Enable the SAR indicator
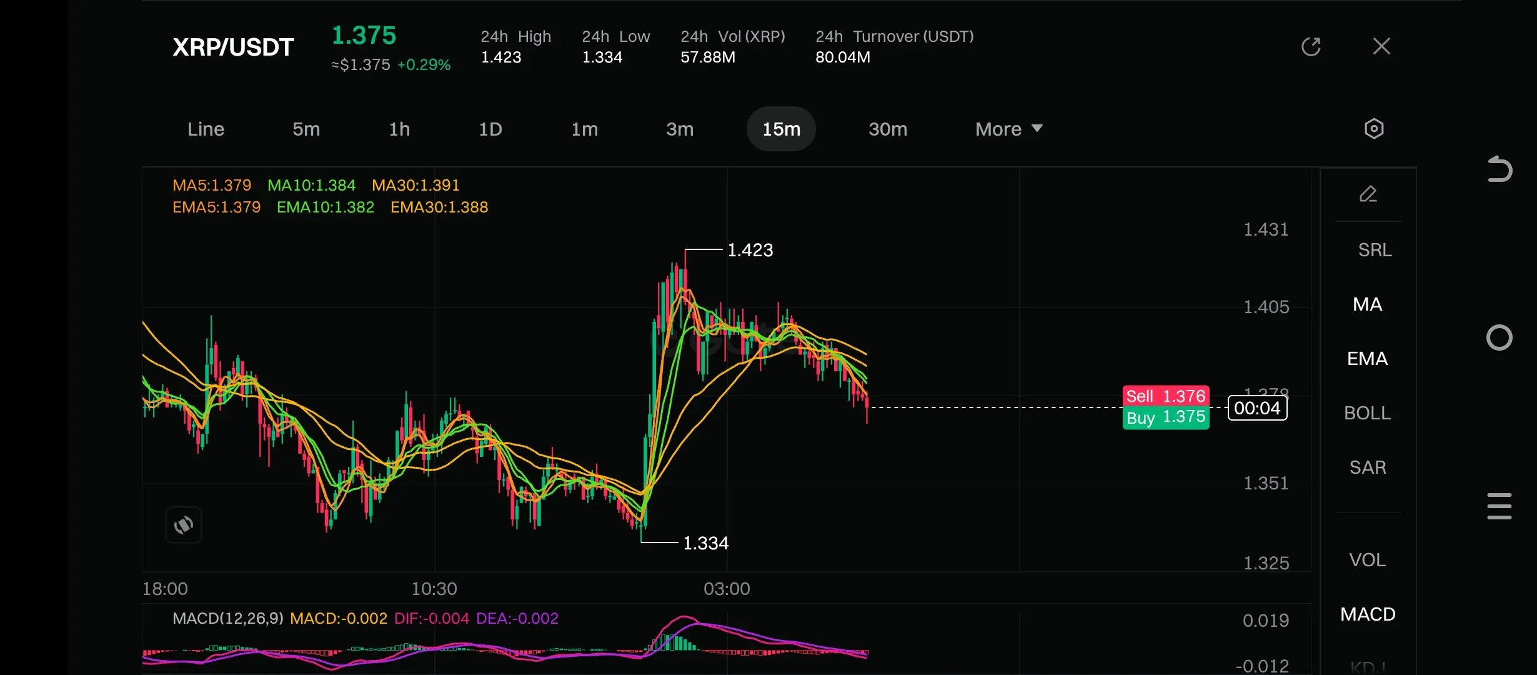Screen dimensions: 1537x675 click(1367, 467)
